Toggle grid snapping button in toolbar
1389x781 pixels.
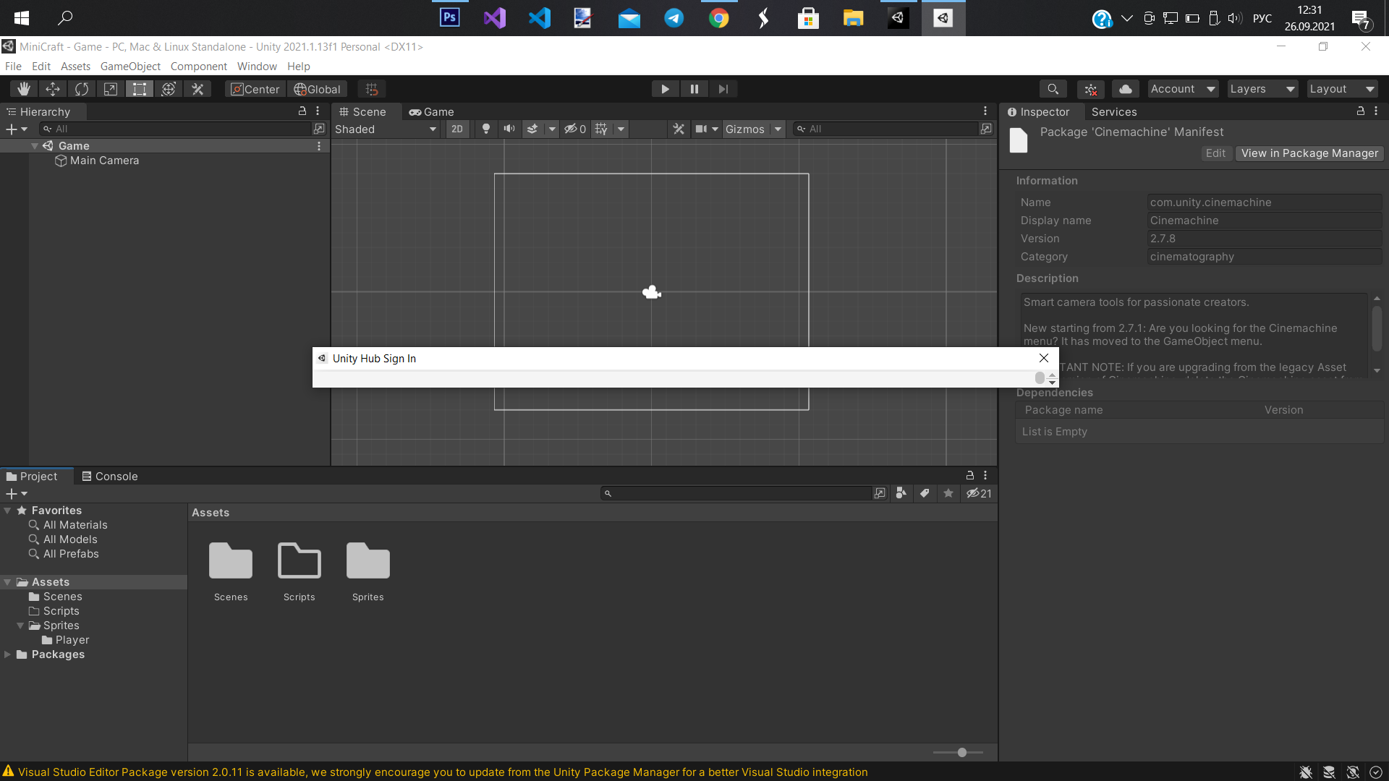coord(372,89)
